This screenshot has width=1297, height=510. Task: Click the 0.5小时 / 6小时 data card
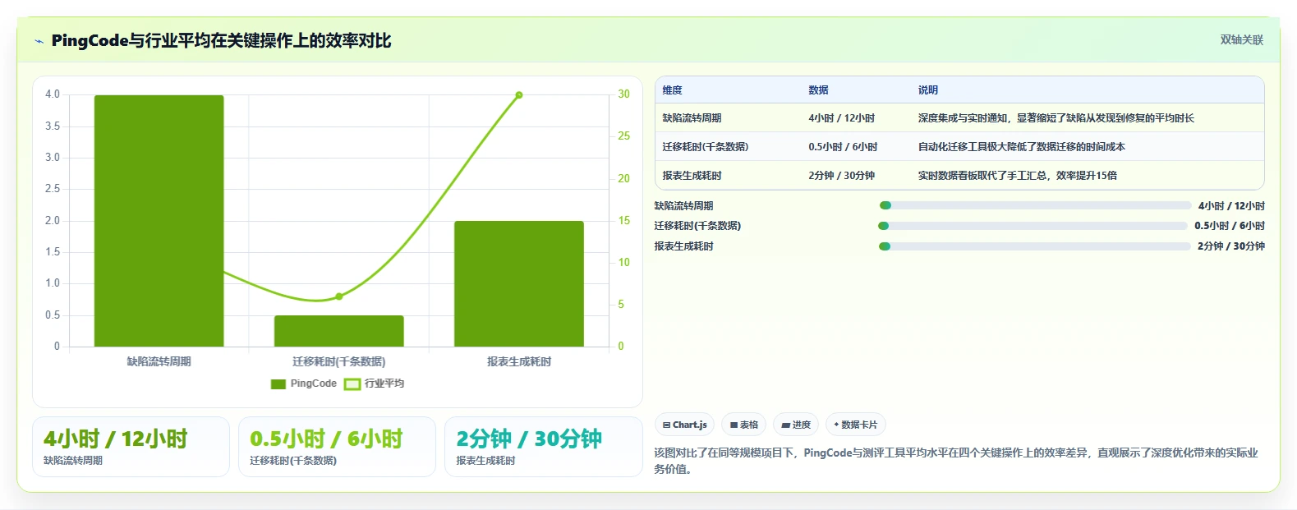pos(337,447)
